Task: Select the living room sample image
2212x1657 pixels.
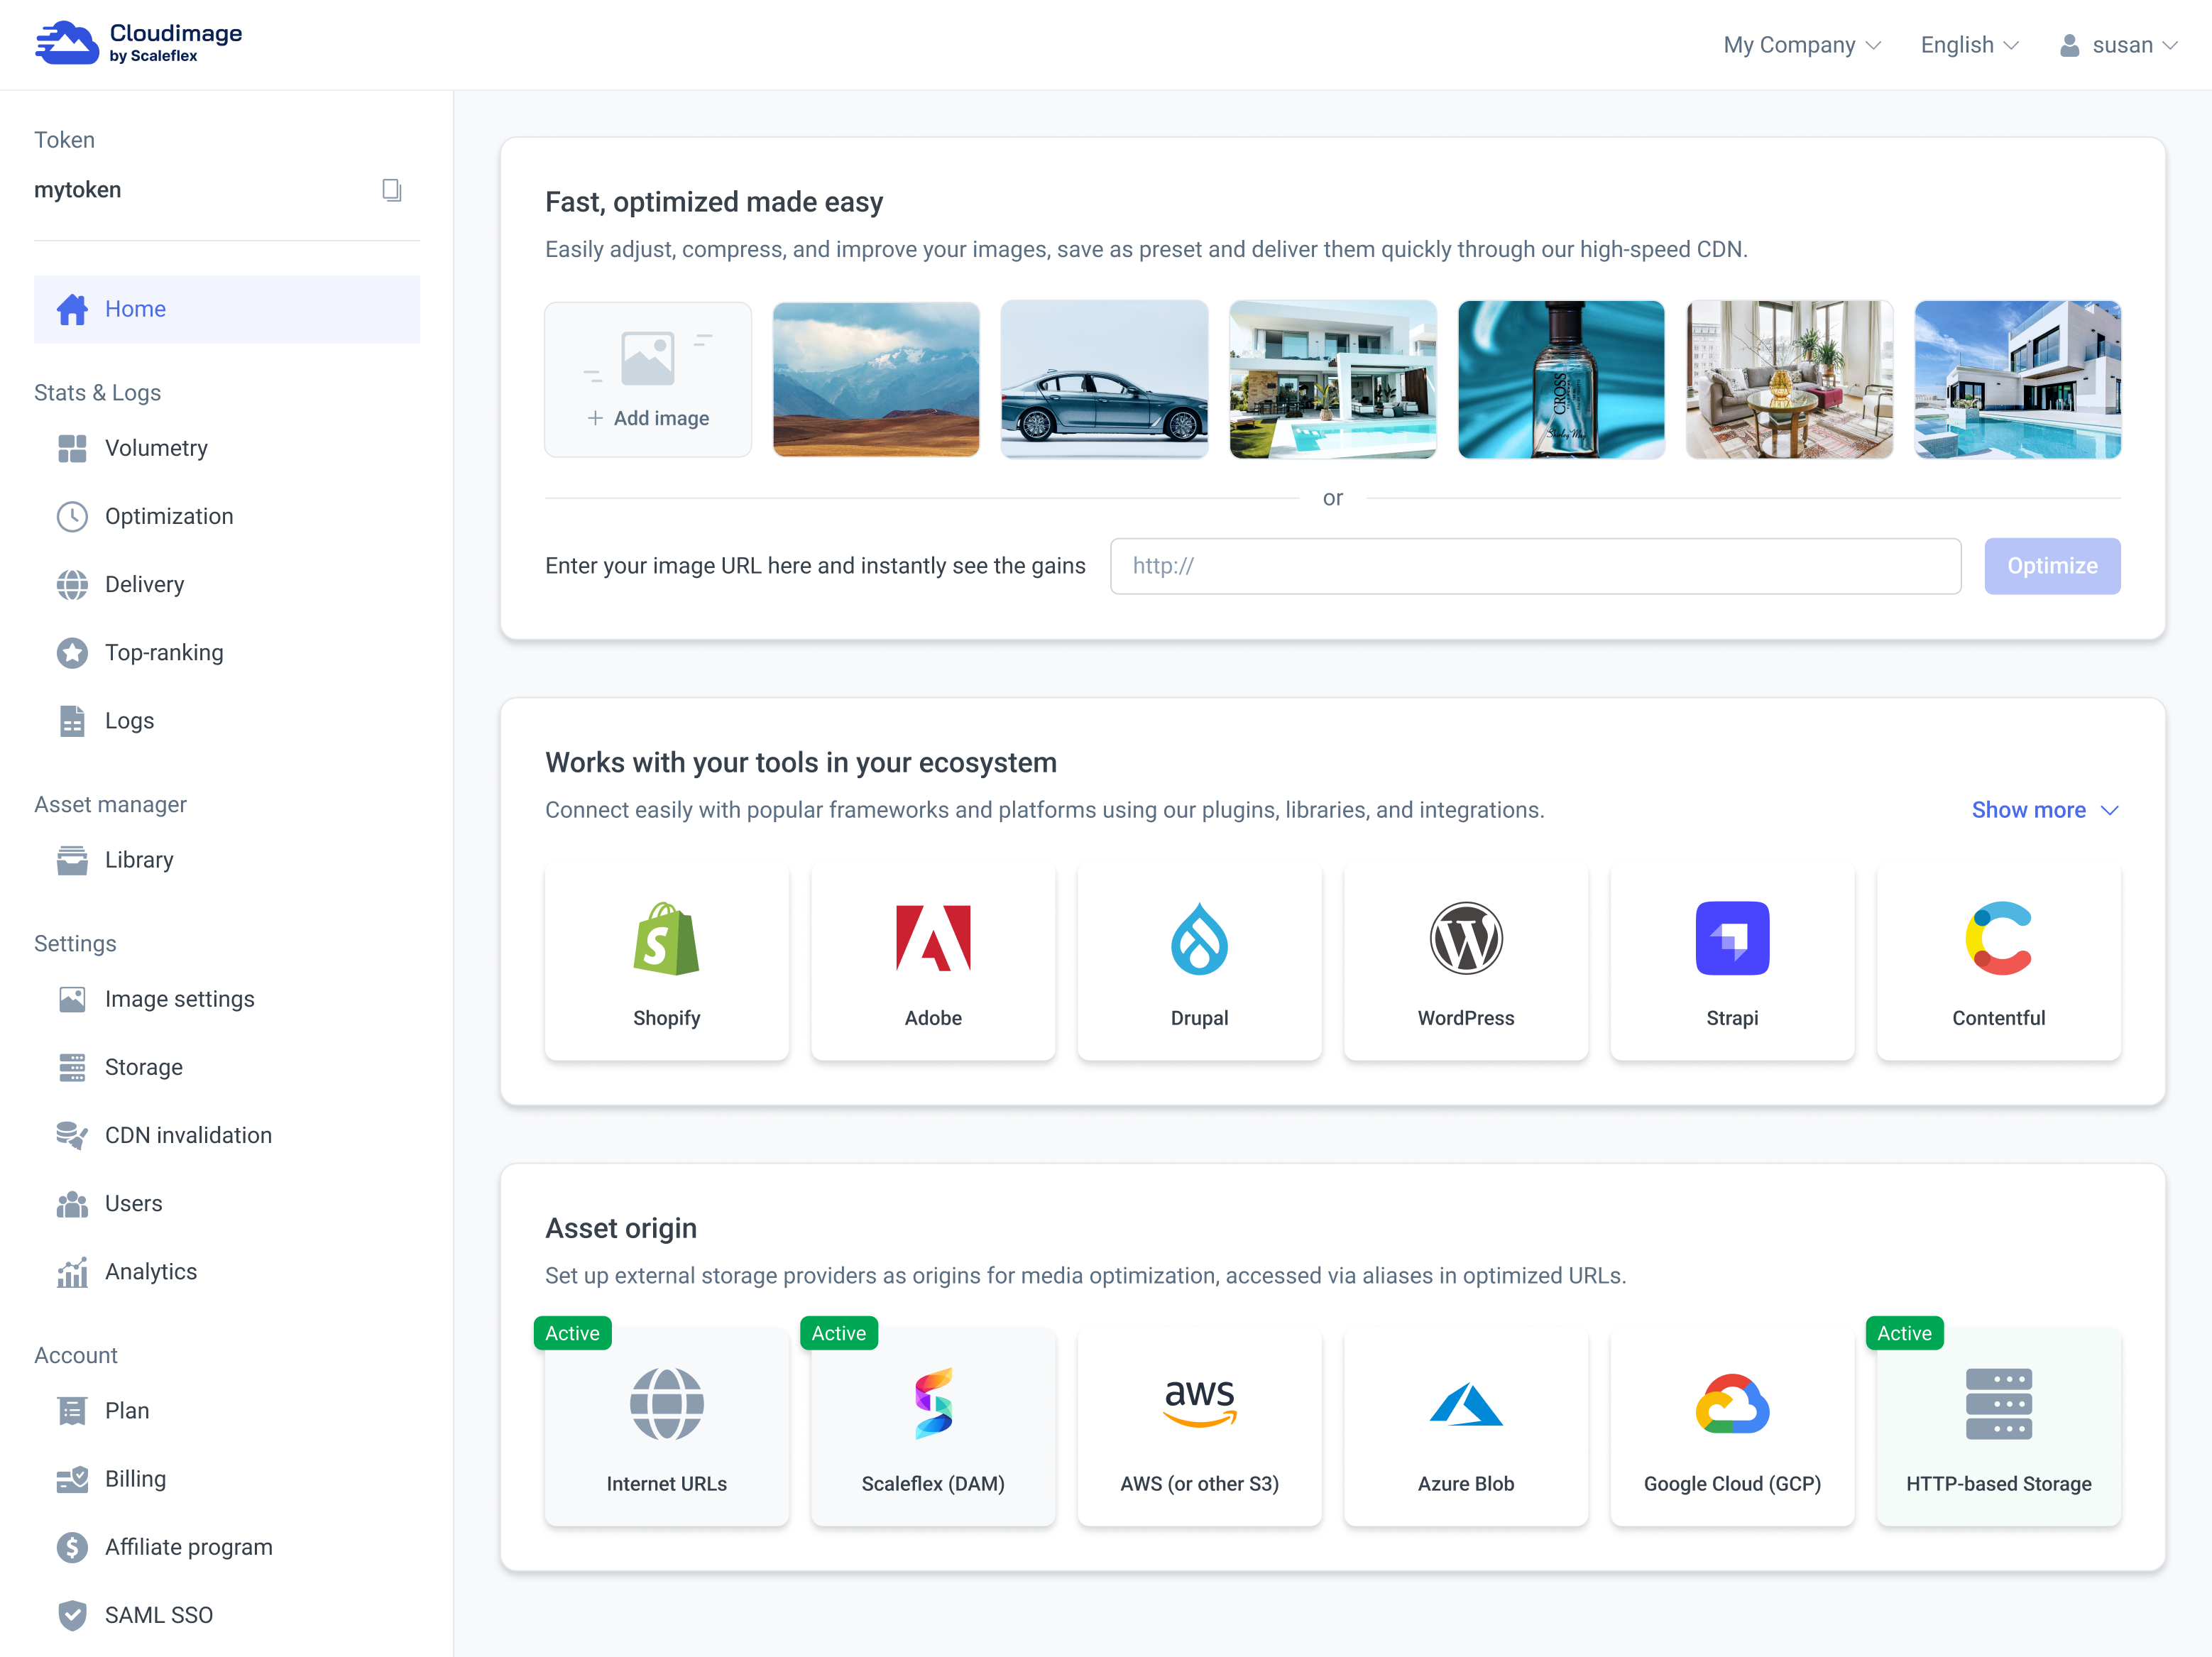Action: pyautogui.click(x=1789, y=380)
